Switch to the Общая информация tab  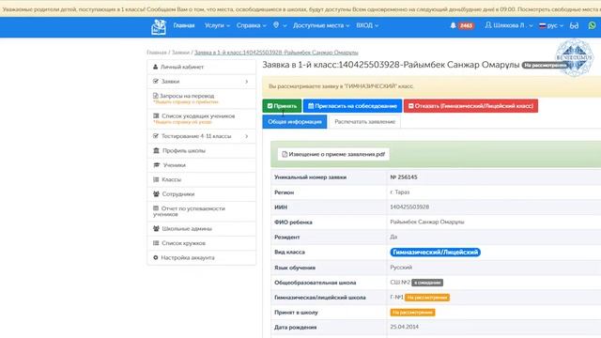294,122
